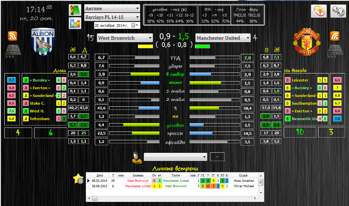Click Manchester United 3-5-2 formation icon
Image resolution: width=349 pixels, height=206 pixels.
point(335,51)
